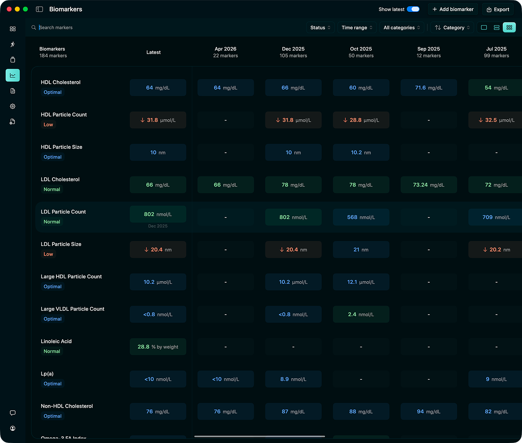Select the Dec 2025 column header
Image resolution: width=522 pixels, height=443 pixels.
tap(293, 52)
